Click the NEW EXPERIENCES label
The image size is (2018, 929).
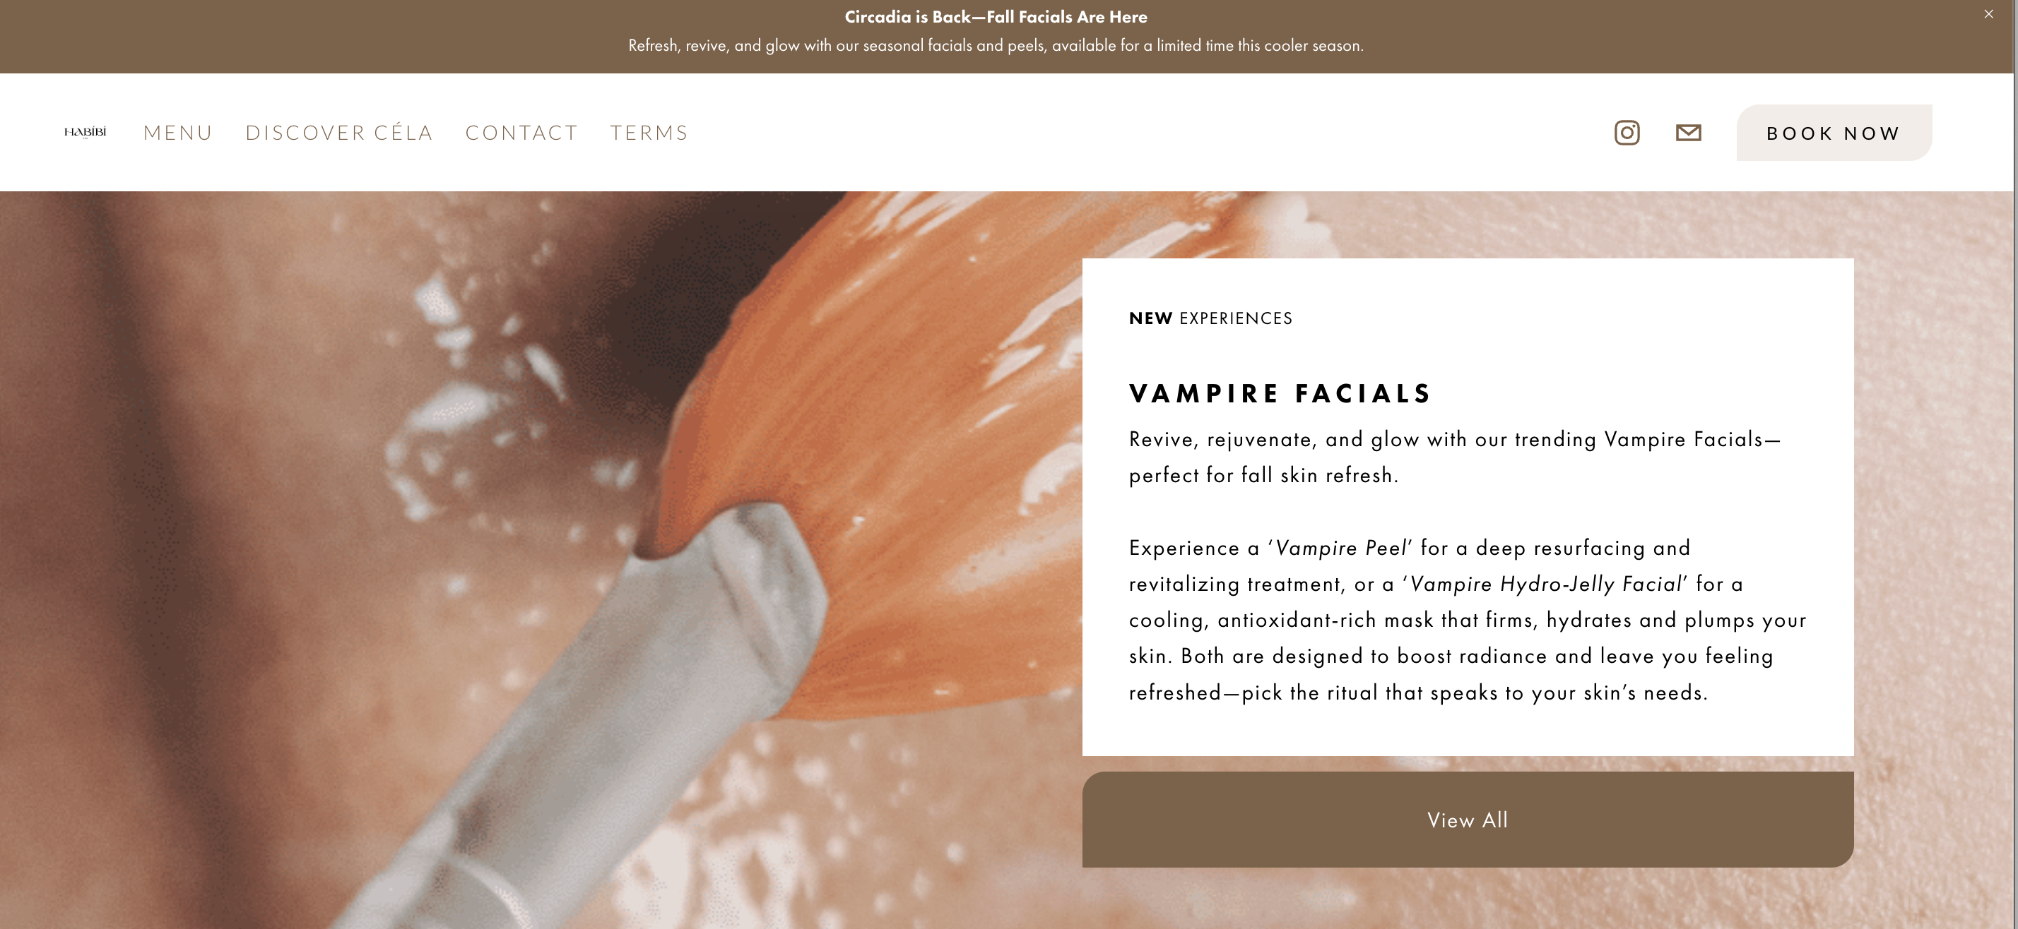click(1210, 318)
